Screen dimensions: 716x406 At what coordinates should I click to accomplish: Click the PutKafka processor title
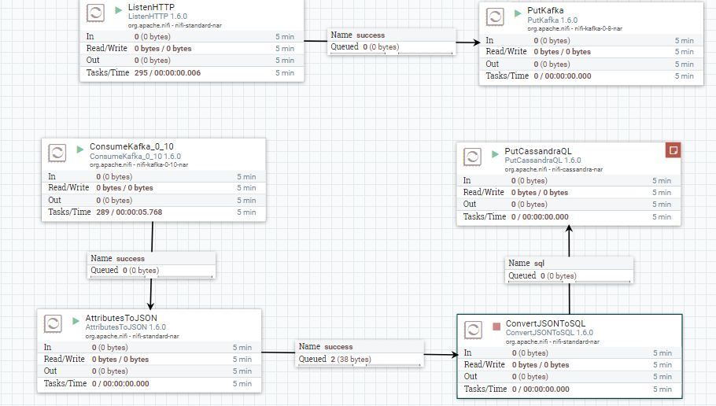coord(545,10)
